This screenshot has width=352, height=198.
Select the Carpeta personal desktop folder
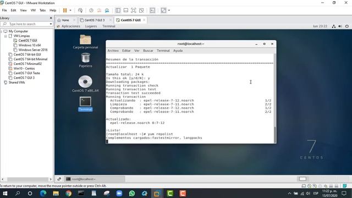tap(85, 42)
